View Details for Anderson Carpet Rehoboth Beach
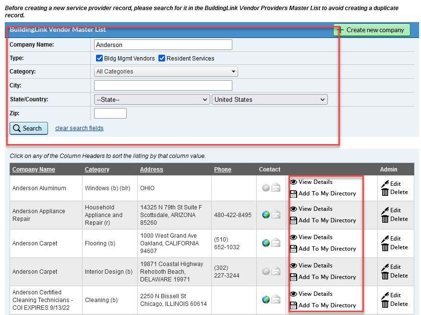Image resolution: width=421 pixels, height=315 pixels. pyautogui.click(x=312, y=266)
